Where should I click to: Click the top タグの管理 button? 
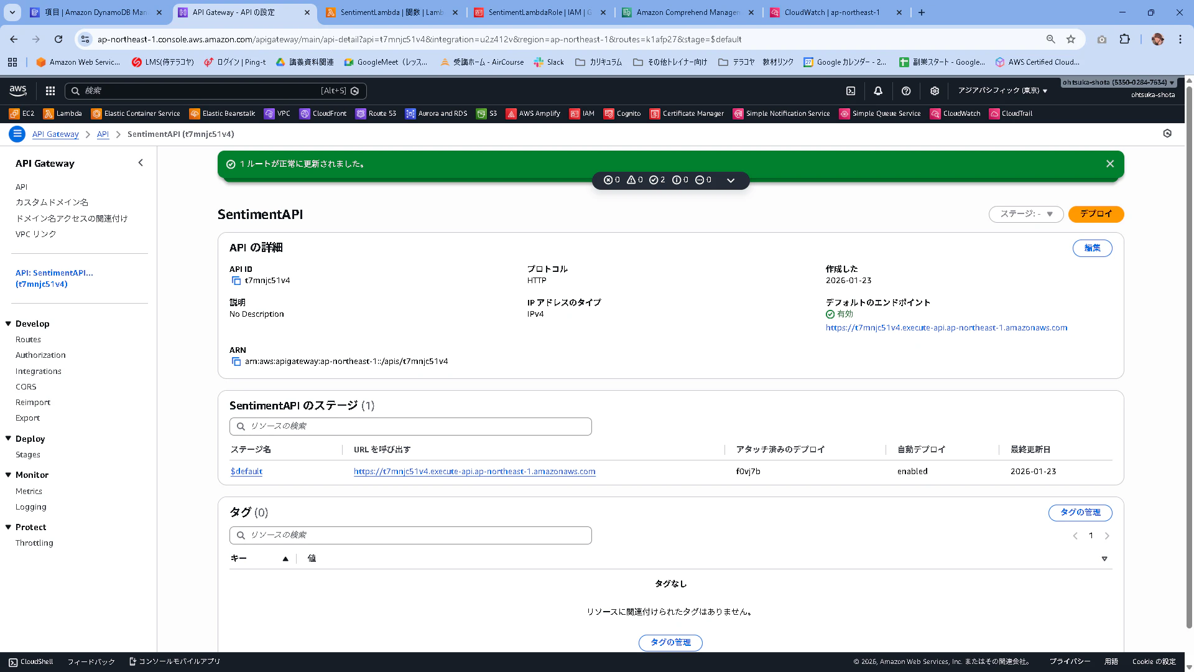click(1080, 513)
